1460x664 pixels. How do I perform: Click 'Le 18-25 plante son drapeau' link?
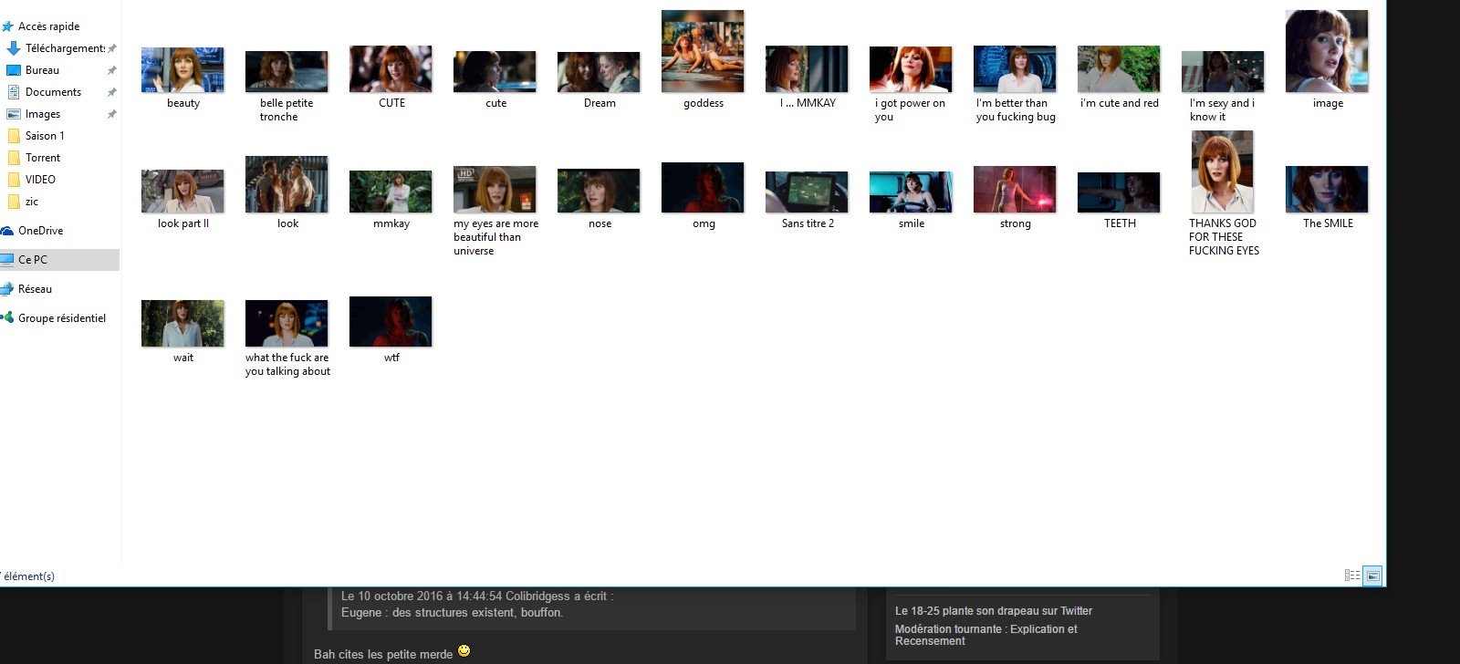[x=994, y=611]
